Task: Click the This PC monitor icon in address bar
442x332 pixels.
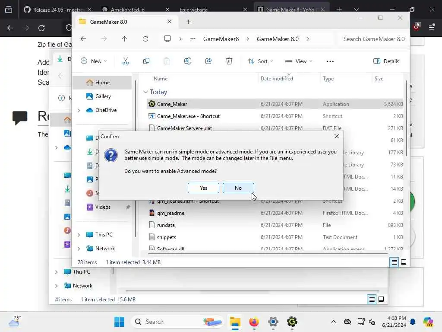Action: (167, 38)
